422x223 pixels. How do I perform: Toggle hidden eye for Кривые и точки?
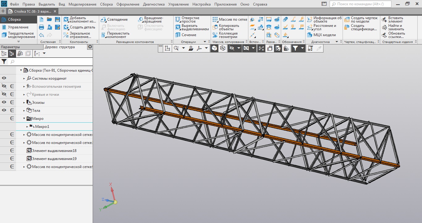point(4,94)
